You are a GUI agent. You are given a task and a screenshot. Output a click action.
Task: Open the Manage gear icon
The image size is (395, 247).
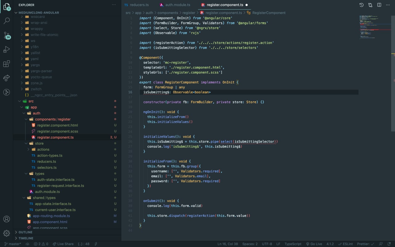tap(6, 233)
